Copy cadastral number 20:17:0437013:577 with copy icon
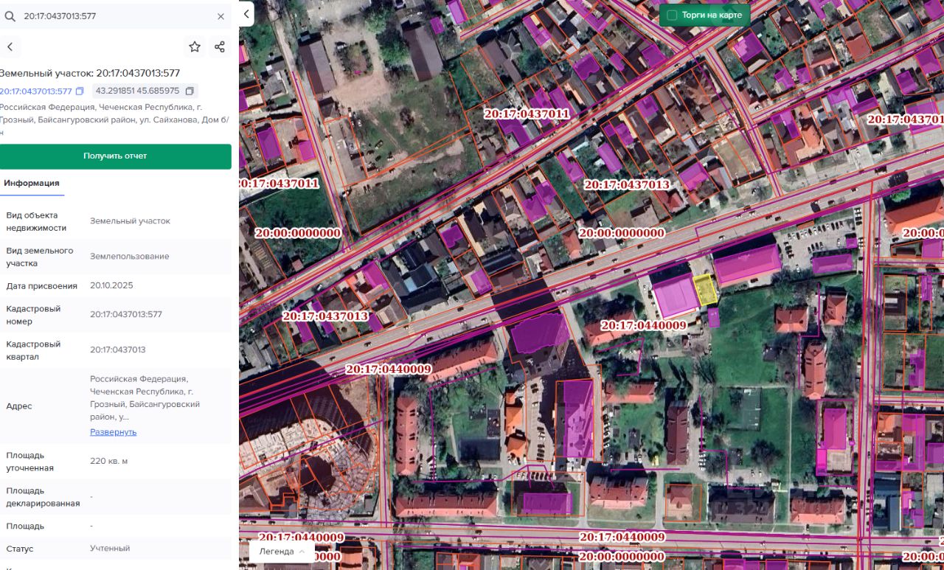This screenshot has width=944, height=570. click(80, 91)
